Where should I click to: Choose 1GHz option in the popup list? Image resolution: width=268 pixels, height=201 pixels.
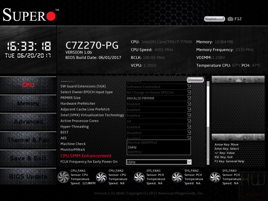(x=159, y=147)
